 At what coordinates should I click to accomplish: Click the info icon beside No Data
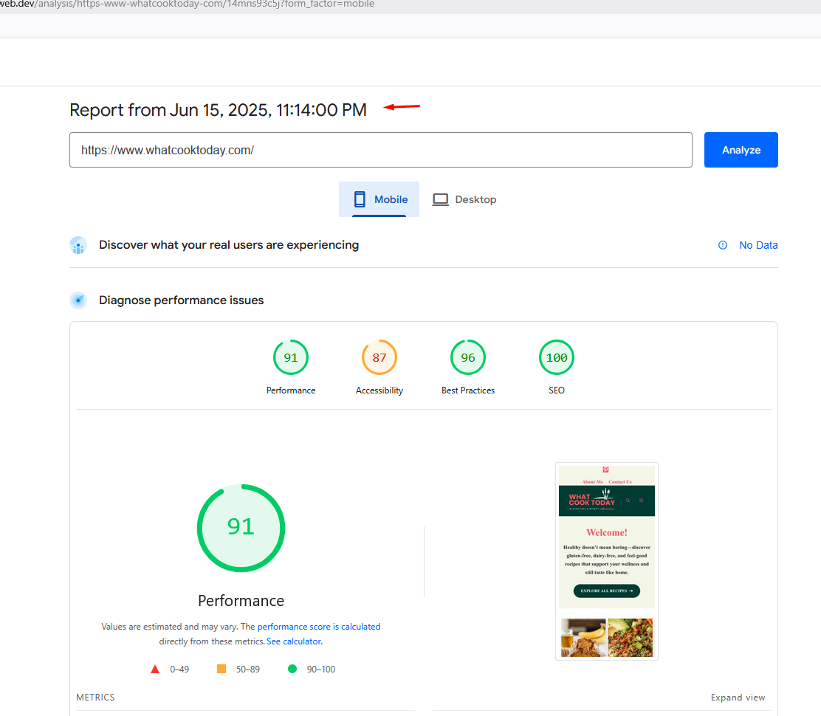[x=723, y=245]
